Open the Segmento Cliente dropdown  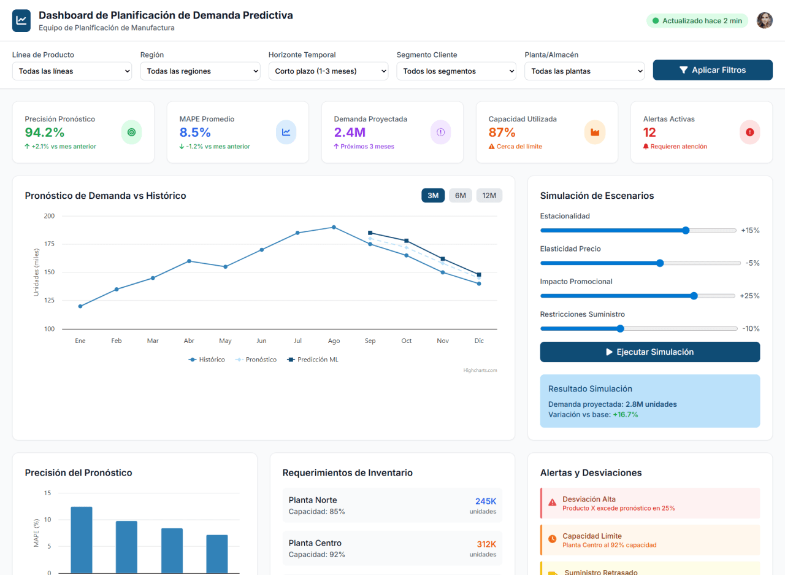click(x=457, y=71)
